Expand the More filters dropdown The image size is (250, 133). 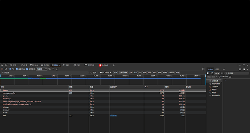tap(105, 72)
